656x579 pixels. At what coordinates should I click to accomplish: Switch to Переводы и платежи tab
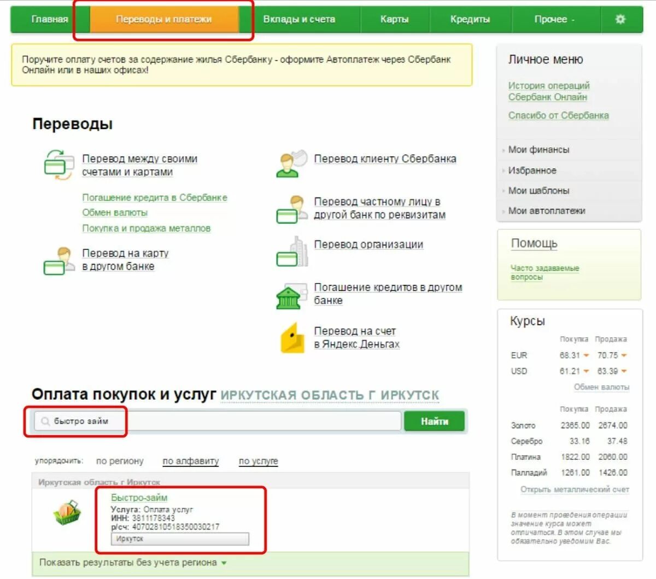coord(164,19)
